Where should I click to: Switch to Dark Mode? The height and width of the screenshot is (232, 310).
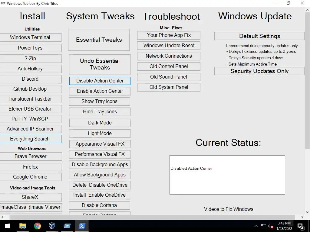tap(100, 123)
